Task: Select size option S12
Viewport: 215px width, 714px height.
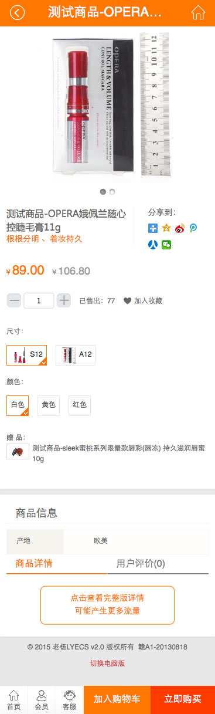Action: point(27,354)
